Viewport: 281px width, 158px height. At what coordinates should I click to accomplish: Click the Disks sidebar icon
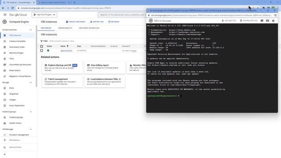[x=5, y=88]
